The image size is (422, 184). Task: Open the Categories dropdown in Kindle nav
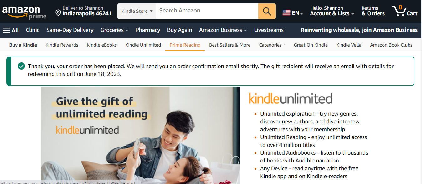tap(272, 45)
